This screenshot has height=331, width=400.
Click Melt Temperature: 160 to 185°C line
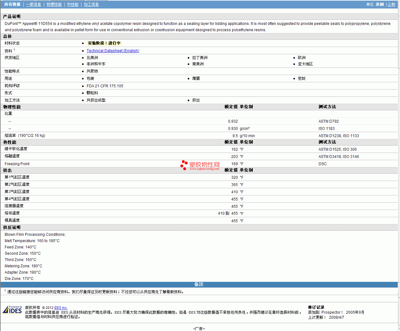32,241
